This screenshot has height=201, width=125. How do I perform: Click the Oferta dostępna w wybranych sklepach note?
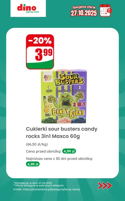tap(38, 185)
